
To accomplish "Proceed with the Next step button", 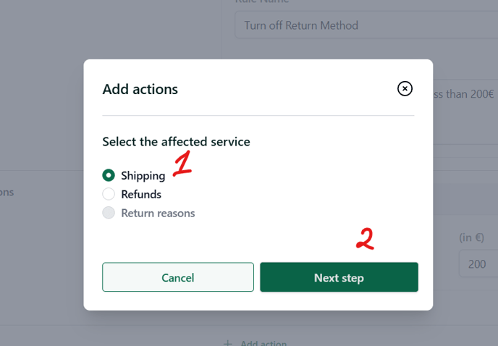I will [x=339, y=277].
